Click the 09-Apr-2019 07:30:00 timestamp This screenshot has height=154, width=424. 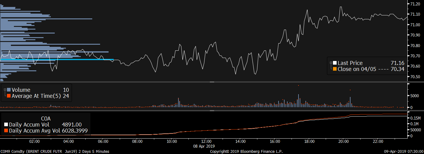[404, 152]
